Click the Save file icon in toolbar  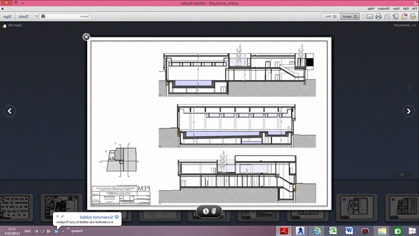tap(387, 16)
